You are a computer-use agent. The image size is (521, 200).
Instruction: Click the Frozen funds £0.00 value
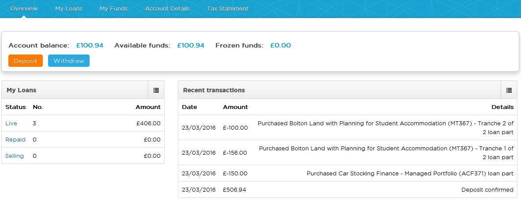pos(281,45)
